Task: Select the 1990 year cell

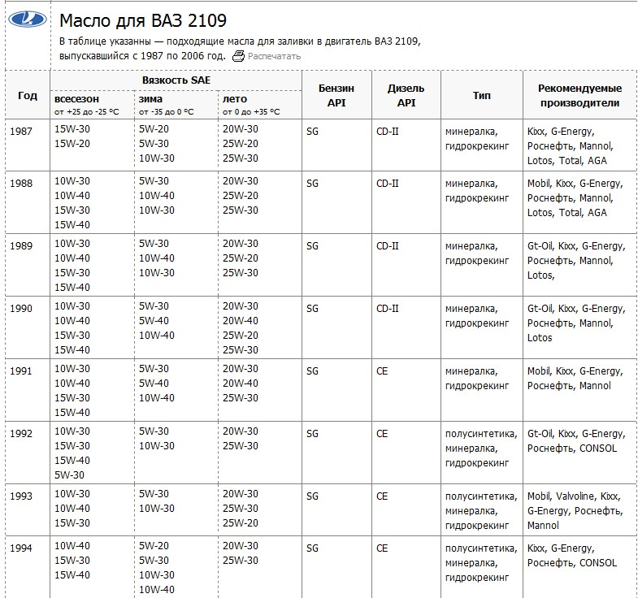Action: (x=21, y=309)
